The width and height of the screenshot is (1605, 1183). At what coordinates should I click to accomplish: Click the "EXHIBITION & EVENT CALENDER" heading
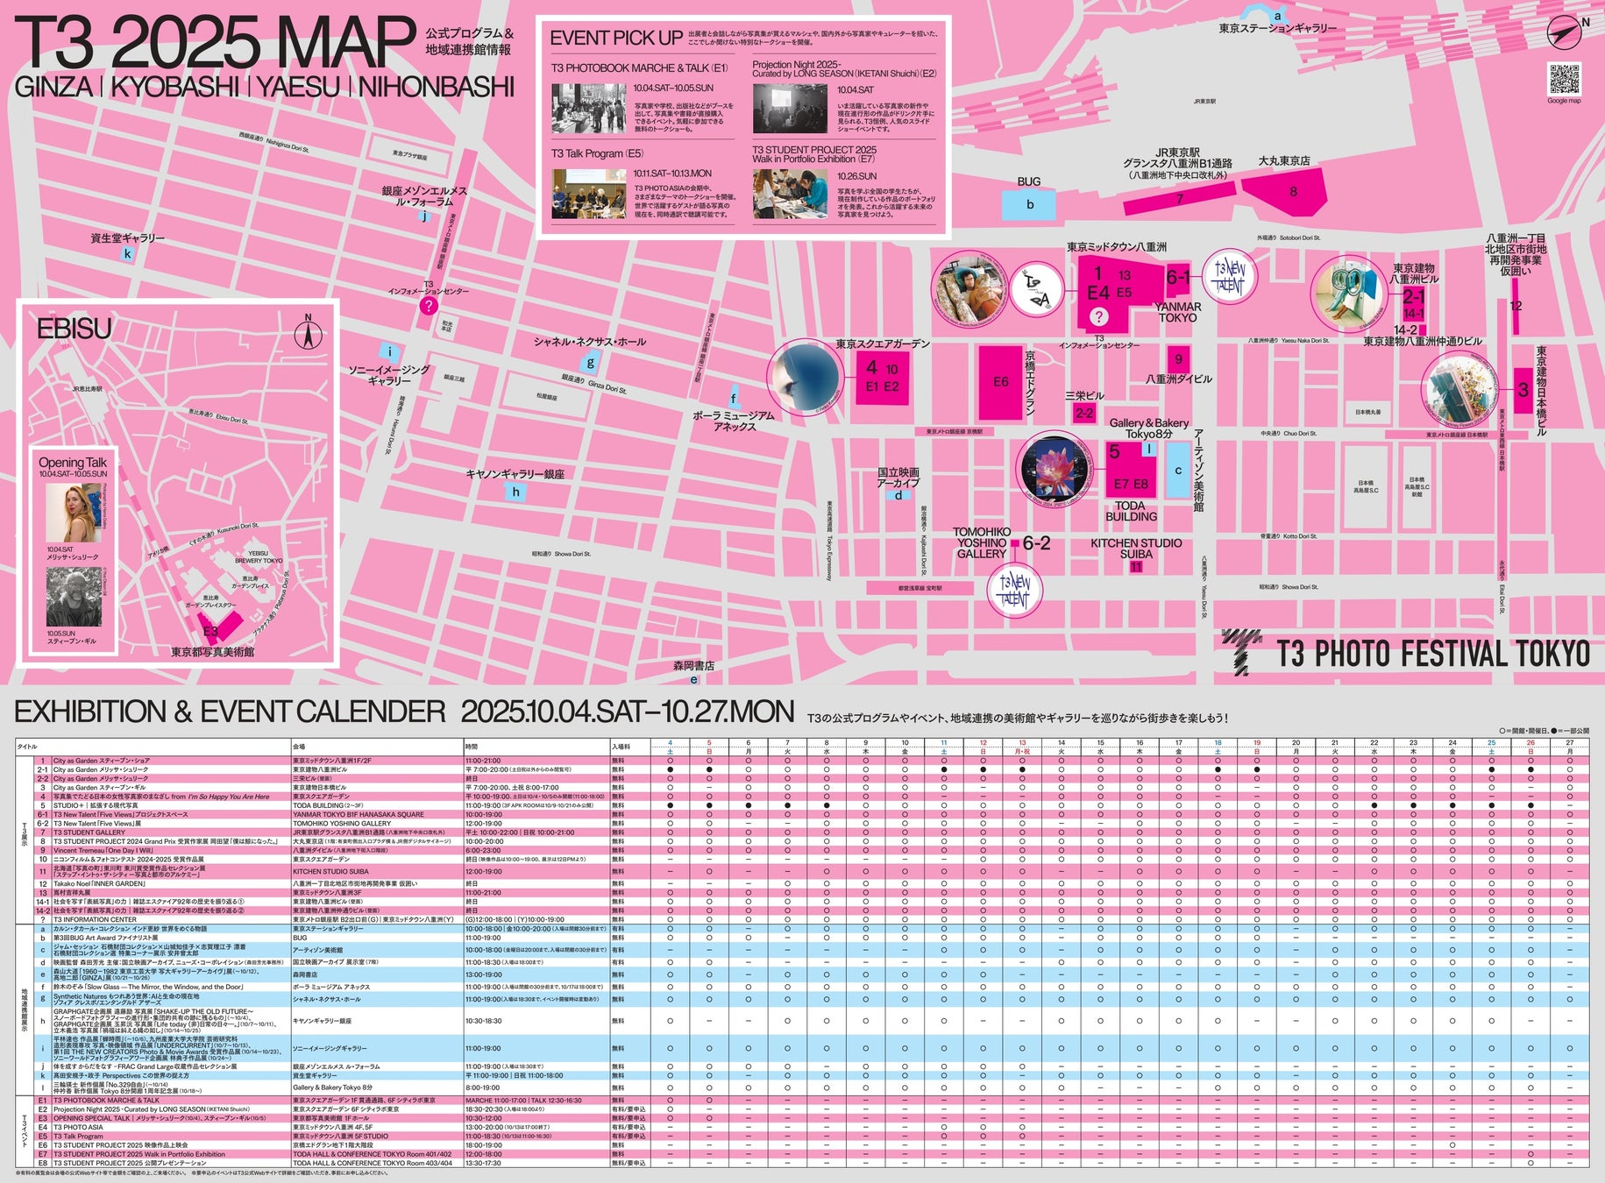pos(231,712)
